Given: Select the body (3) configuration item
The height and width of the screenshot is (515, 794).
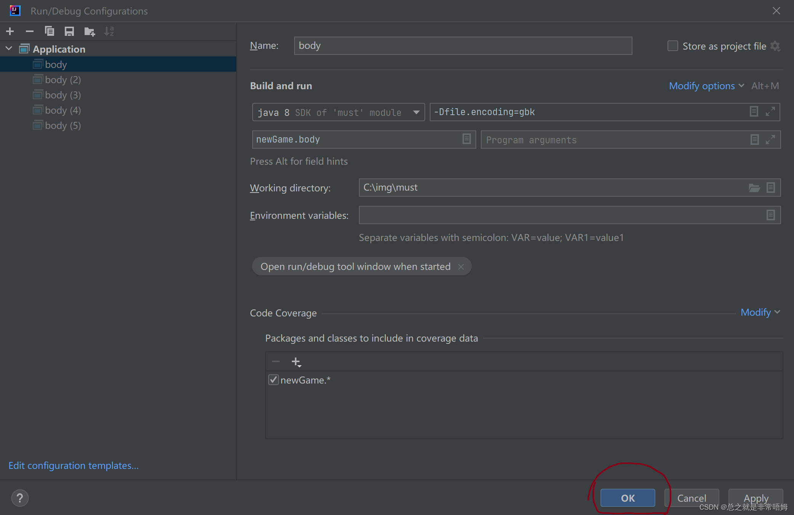Looking at the screenshot, I should 63,95.
